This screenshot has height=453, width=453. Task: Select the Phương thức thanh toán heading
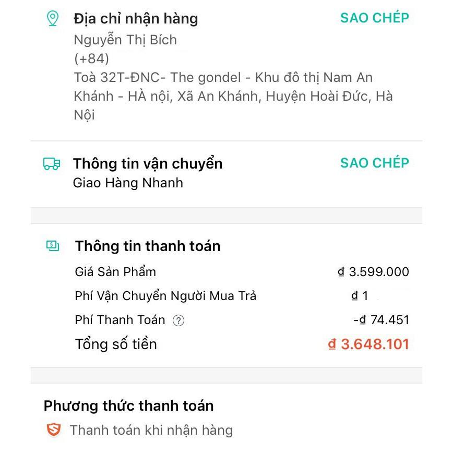pos(128,406)
